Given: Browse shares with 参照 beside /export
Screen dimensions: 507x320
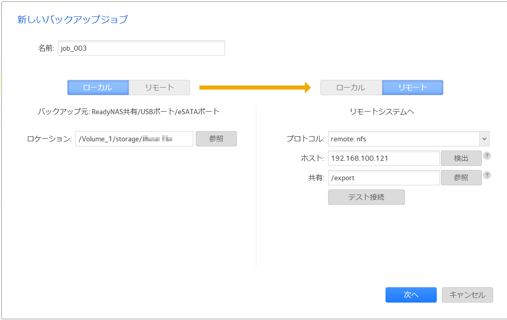Looking at the screenshot, I should [461, 178].
